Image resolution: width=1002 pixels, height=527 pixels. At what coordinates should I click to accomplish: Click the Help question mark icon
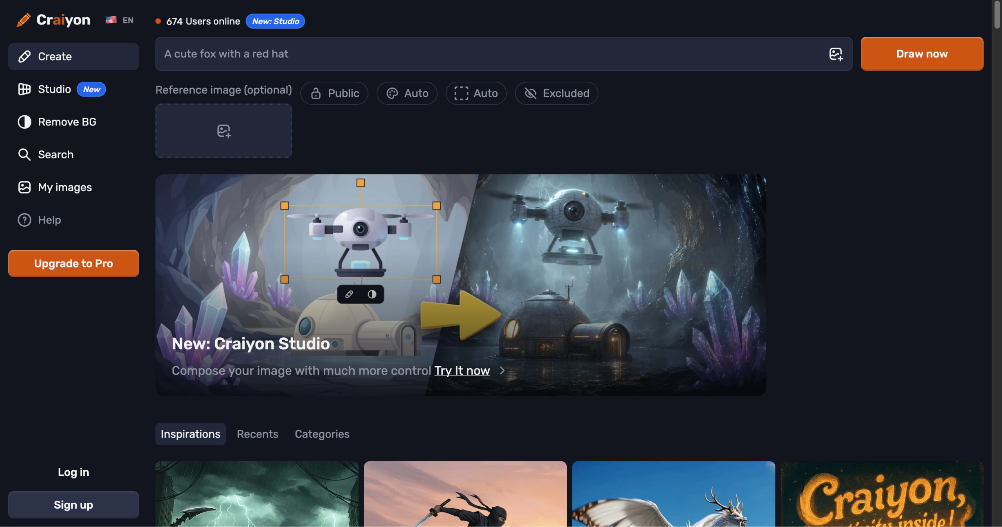24,220
